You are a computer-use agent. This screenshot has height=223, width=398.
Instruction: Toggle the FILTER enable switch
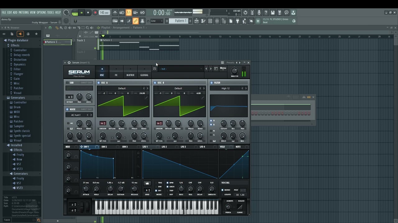(x=211, y=83)
